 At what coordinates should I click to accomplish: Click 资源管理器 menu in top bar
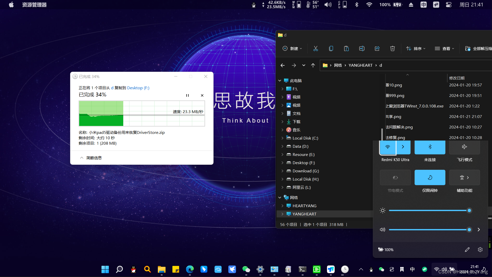pyautogui.click(x=34, y=5)
